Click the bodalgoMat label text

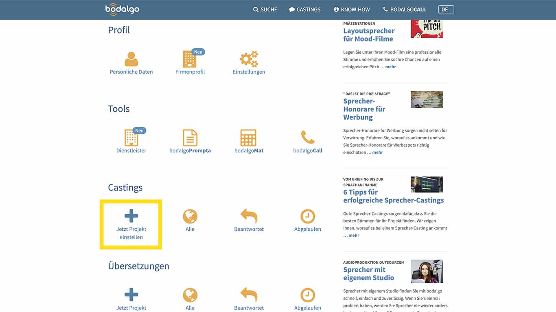point(249,151)
